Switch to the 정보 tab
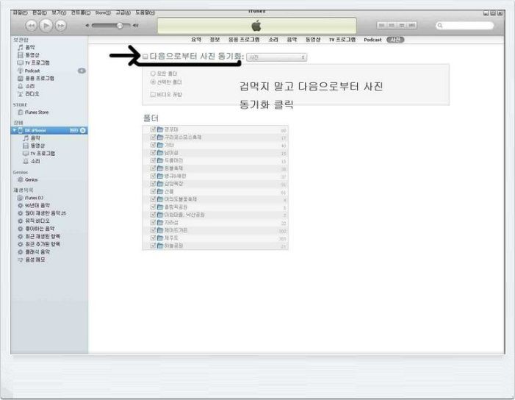 coord(215,40)
